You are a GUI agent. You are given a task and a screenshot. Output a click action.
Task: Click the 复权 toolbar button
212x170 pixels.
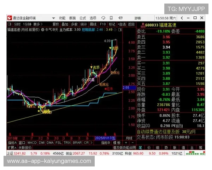(56, 24)
